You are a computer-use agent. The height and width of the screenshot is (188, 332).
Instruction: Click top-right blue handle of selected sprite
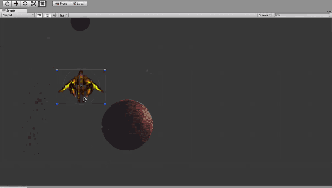tap(105, 70)
